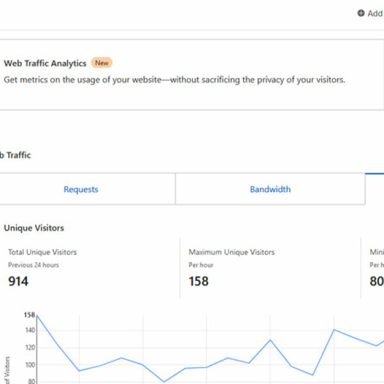Click the Web Traffic section heading
The image size is (384, 384).
[14, 155]
